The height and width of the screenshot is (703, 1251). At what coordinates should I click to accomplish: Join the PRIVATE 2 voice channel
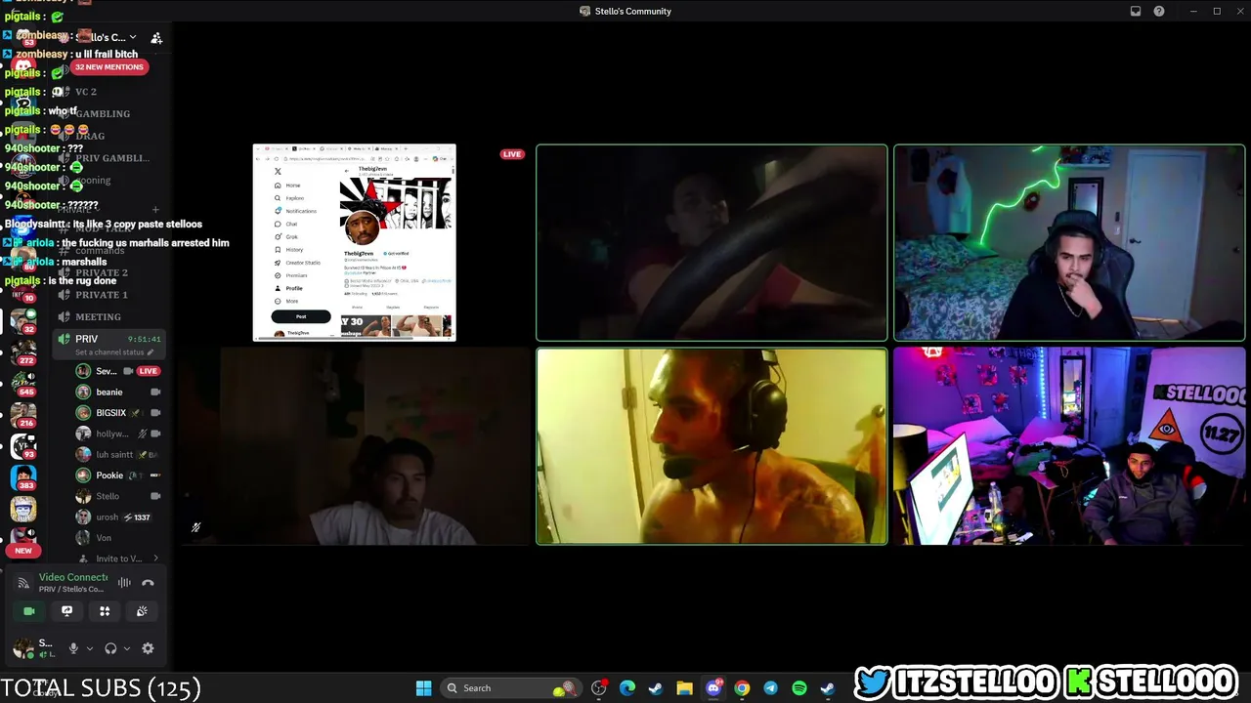(108, 272)
